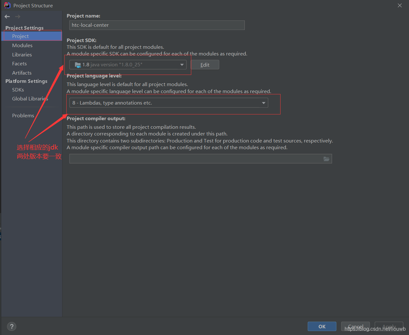The width and height of the screenshot is (409, 335).
Task: Click the forward navigation arrow
Action: 18,17
